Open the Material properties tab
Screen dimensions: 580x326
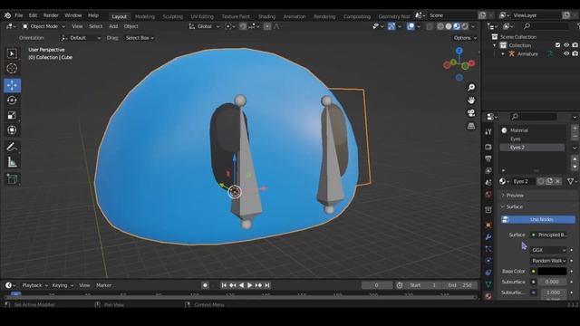tap(488, 296)
